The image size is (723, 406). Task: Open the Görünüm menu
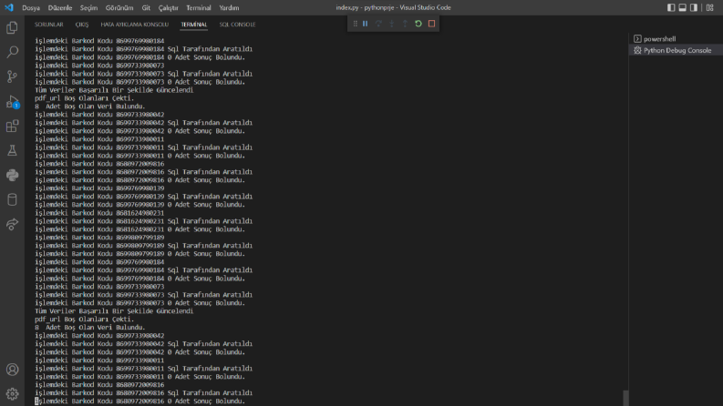(119, 8)
